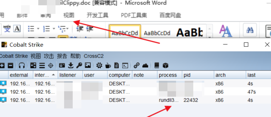Click Word's Phonetic Guide (wén) icon
Image resolution: width=271 pixels, height=117 pixels.
tap(7, 29)
